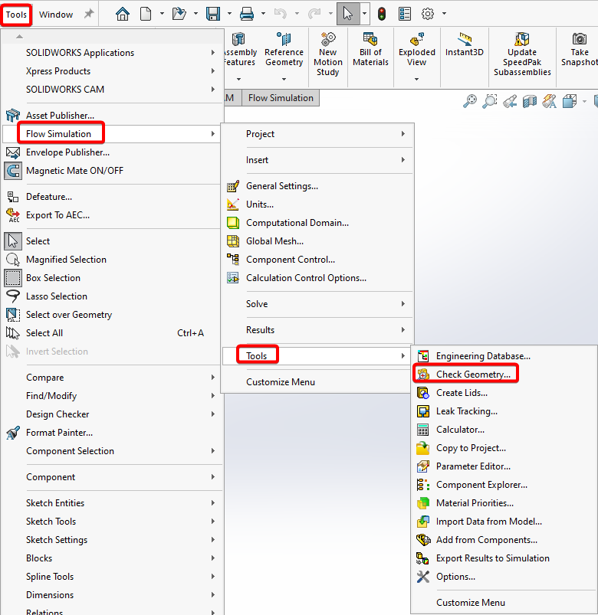Open a file using the Open folder icon
This screenshot has width=598, height=615.
click(x=179, y=14)
